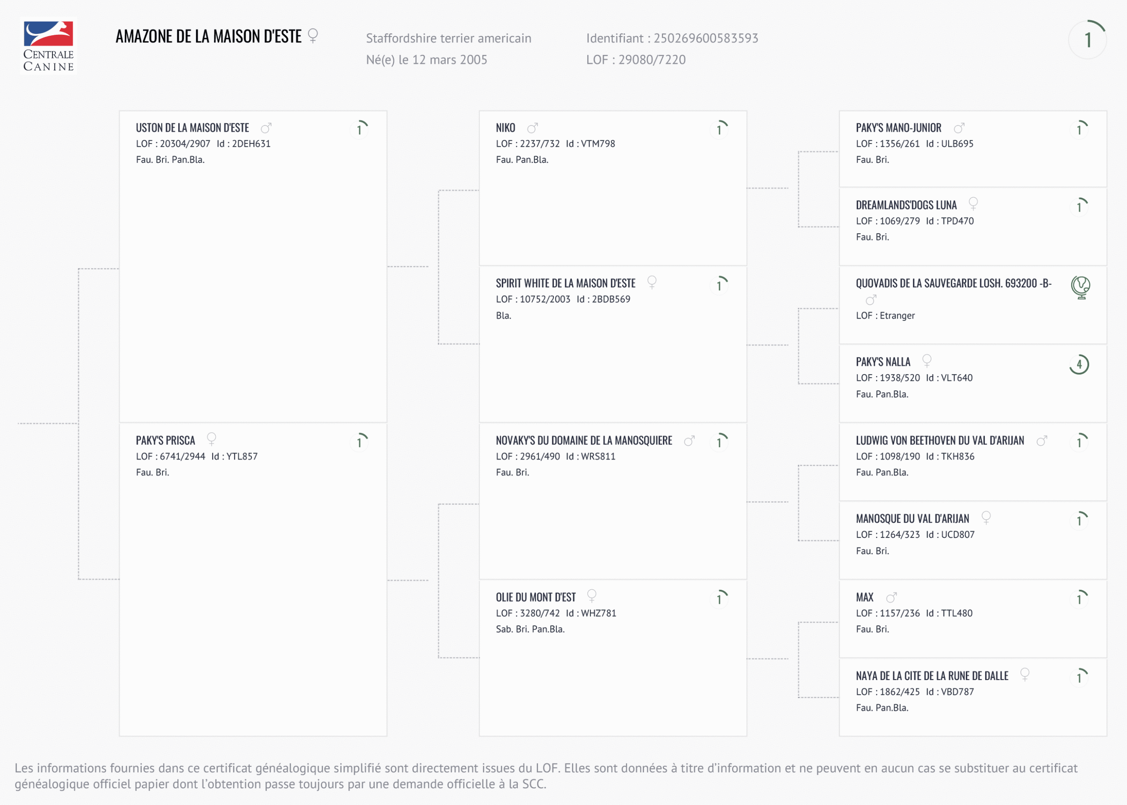
Task: Click the Centrale Canine logo
Action: pyautogui.click(x=48, y=46)
